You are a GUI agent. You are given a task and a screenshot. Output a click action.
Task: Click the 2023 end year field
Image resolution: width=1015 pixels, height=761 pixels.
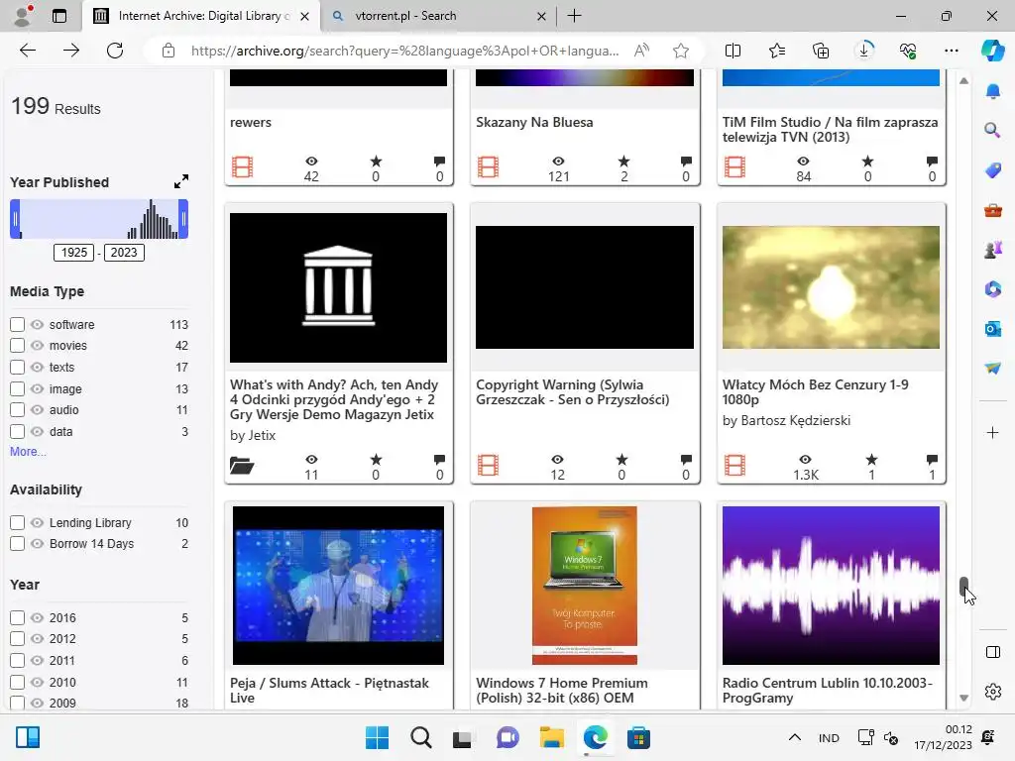pyautogui.click(x=124, y=253)
